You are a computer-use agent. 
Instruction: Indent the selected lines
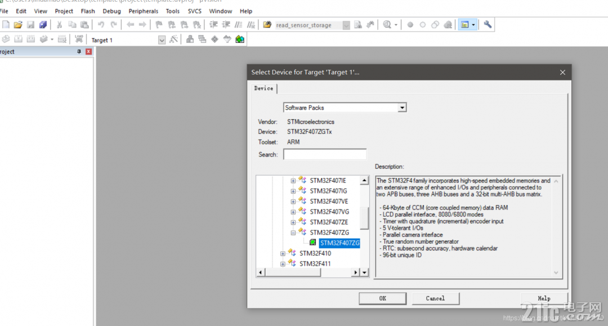[x=213, y=25]
